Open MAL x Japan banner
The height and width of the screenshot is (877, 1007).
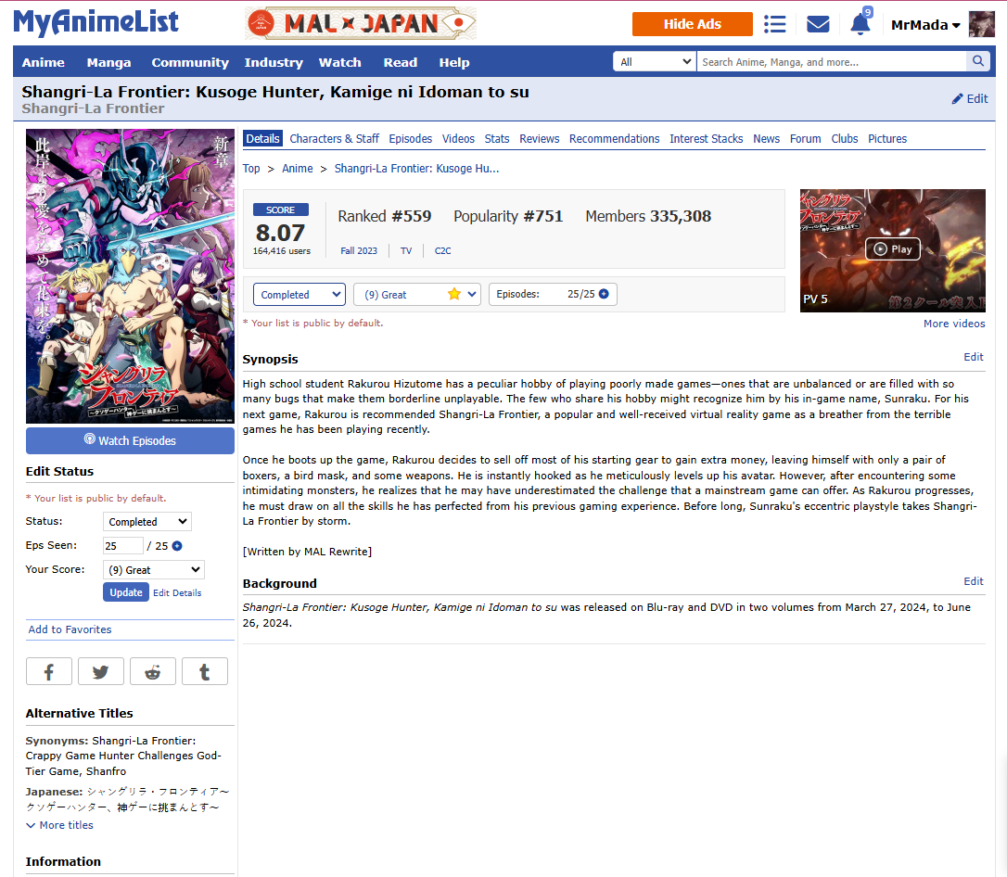pyautogui.click(x=361, y=24)
